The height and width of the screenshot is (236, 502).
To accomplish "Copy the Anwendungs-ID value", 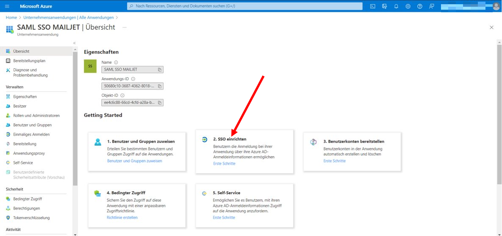I will click(x=160, y=86).
